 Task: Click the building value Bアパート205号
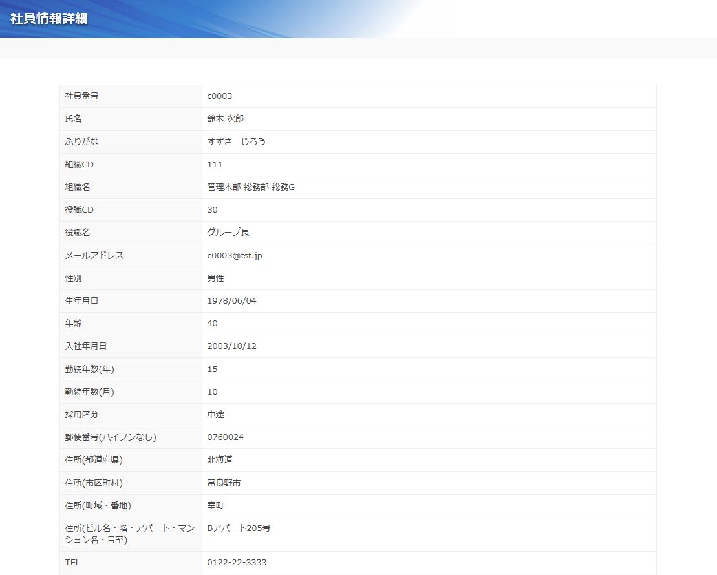(x=239, y=528)
